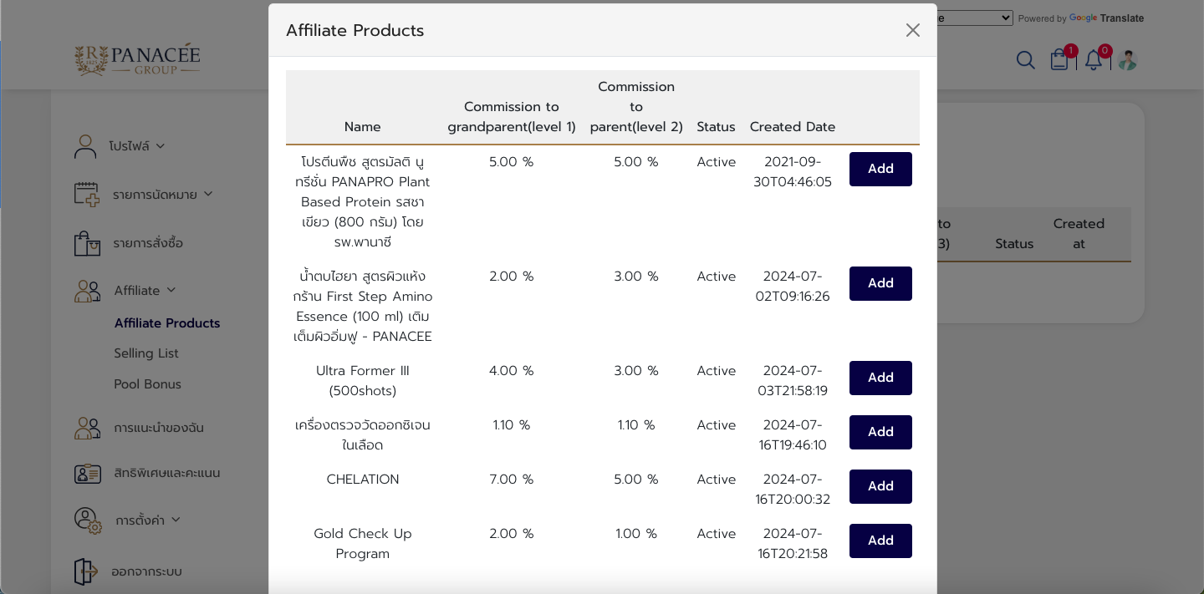Open Pool Bonus in the sidebar
This screenshot has width=1204, height=594.
[x=147, y=384]
